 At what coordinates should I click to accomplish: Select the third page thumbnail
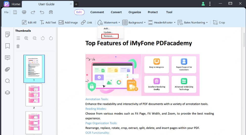point(34,123)
